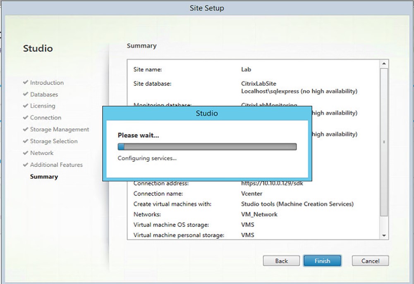Click the 'Site database:' label
This screenshot has height=284, width=414.
152,83
